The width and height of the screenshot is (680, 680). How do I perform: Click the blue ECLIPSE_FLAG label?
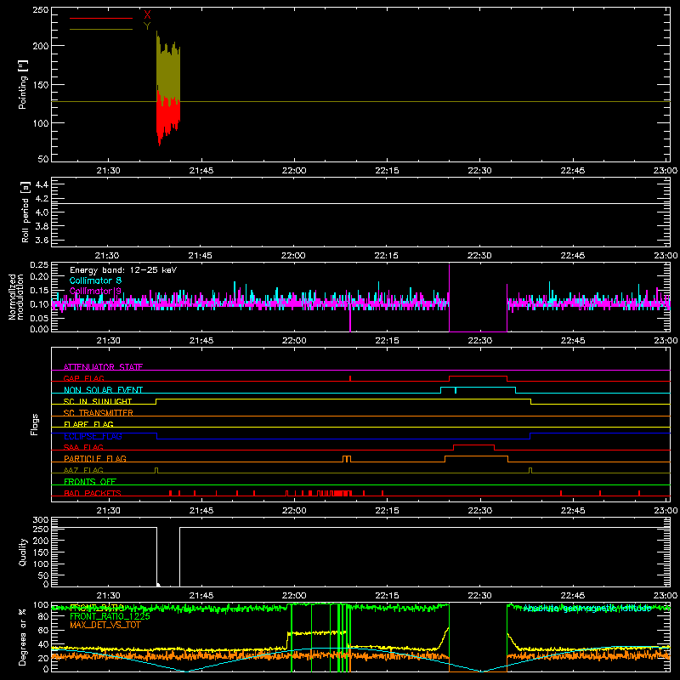point(93,436)
